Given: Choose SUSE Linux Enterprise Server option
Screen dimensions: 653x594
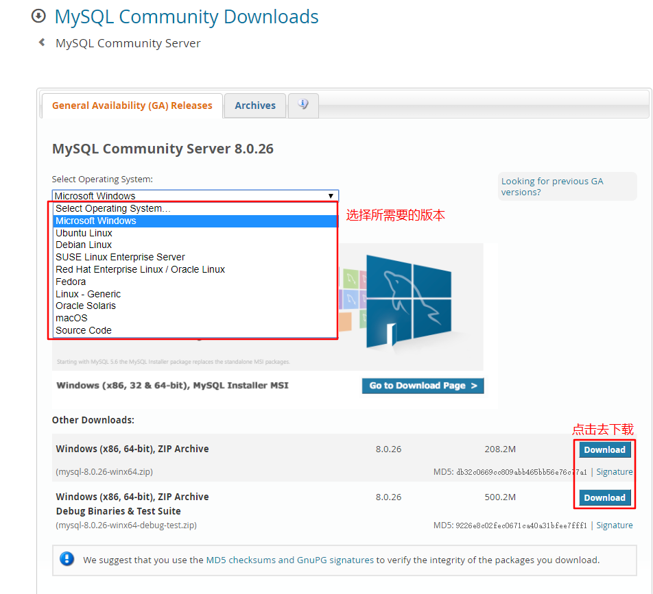Looking at the screenshot, I should point(195,257).
